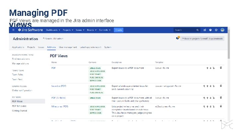Move Issue List (PDF) to the top
239x134 pixels.
point(204,86)
